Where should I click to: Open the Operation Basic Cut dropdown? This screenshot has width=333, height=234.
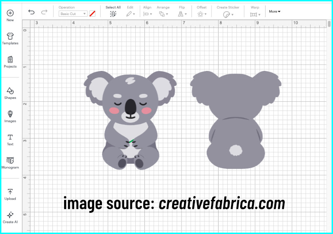coord(73,14)
